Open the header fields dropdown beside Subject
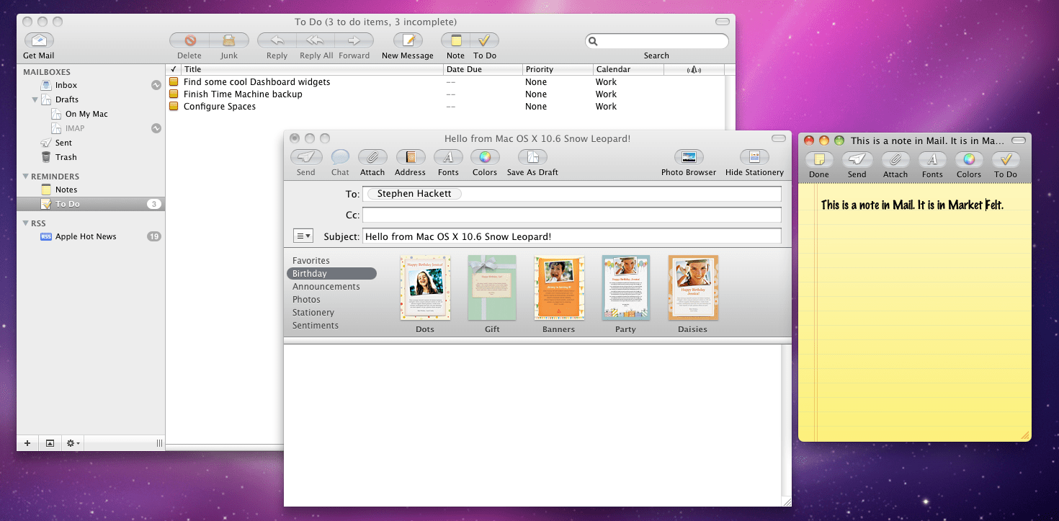This screenshot has width=1059, height=521. click(x=303, y=236)
